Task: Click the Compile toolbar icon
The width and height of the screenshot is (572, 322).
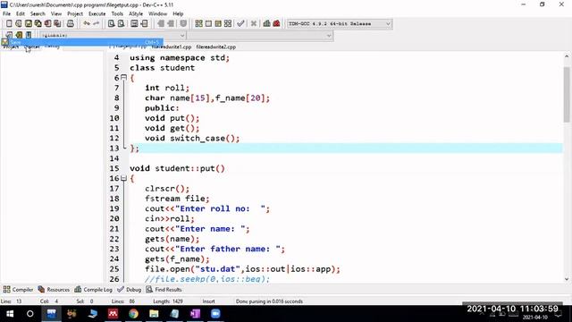Action: click(198, 24)
